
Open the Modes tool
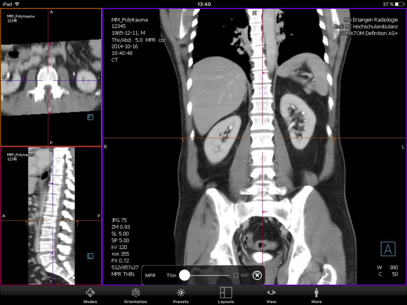90,296
